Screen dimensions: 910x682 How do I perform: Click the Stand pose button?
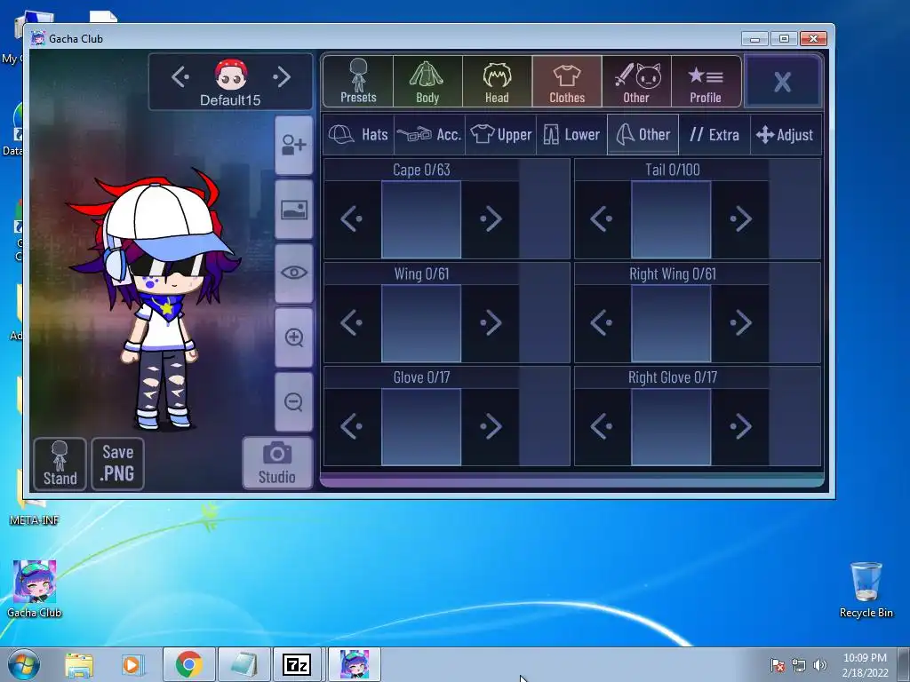click(60, 464)
